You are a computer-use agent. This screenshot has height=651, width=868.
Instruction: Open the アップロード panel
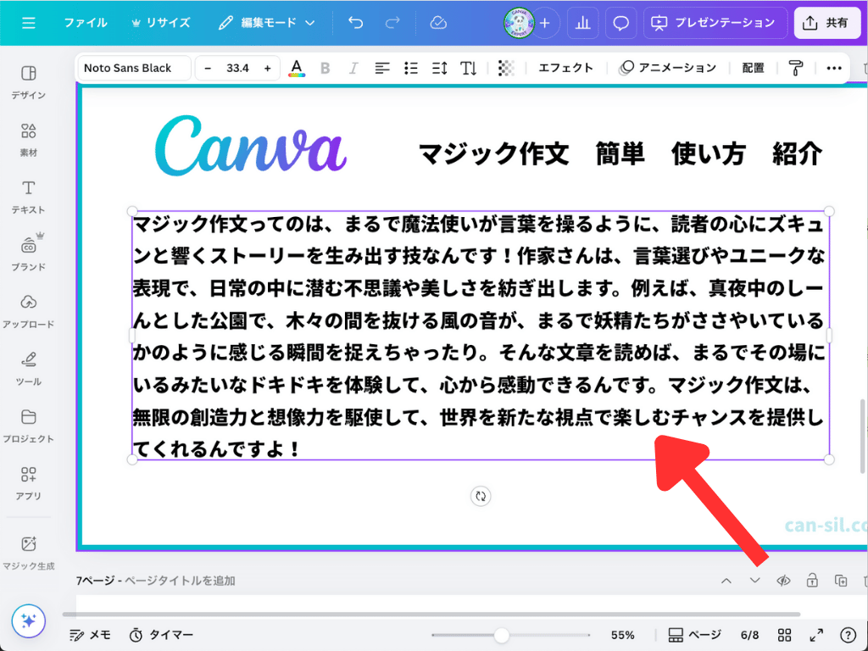pos(28,311)
